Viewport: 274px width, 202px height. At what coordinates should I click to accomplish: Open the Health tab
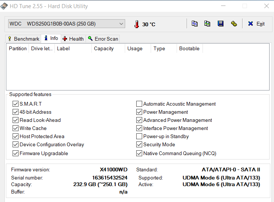(73, 39)
